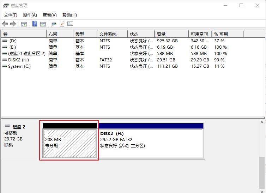This screenshot has width=266, height=193.
Task: Select the 208 MB 未分配 partition block
Action: click(x=70, y=140)
